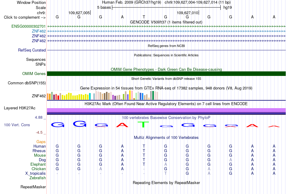Click the '-4.5' lower PhyloP scale value
The image size is (286, 194).
(39, 132)
